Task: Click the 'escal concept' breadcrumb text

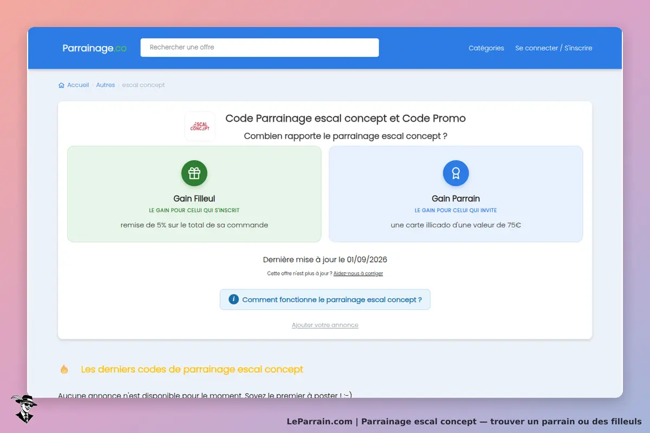Action: [144, 85]
